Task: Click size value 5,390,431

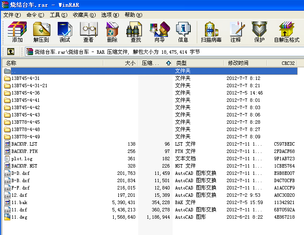Action: click(124, 202)
